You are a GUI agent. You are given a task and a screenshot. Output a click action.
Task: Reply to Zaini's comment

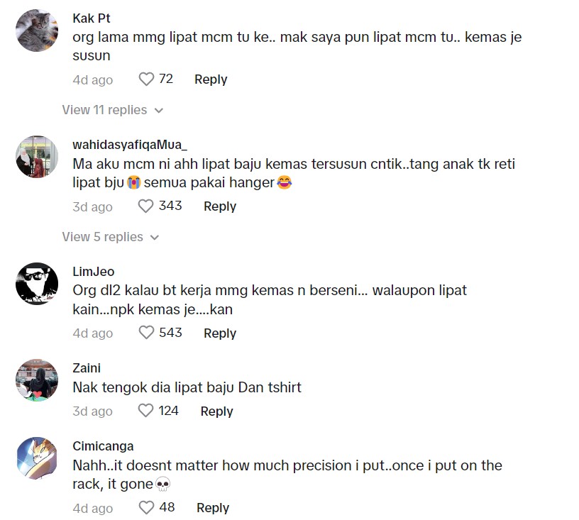[x=216, y=411]
